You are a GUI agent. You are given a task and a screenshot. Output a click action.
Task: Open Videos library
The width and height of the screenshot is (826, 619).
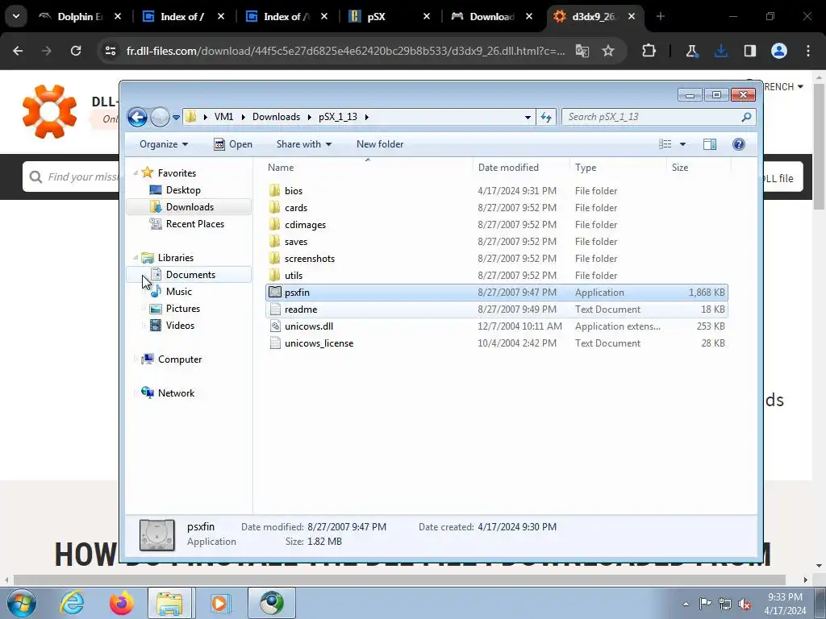point(180,326)
